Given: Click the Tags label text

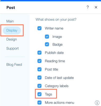Looking at the screenshot, I should (48, 94).
